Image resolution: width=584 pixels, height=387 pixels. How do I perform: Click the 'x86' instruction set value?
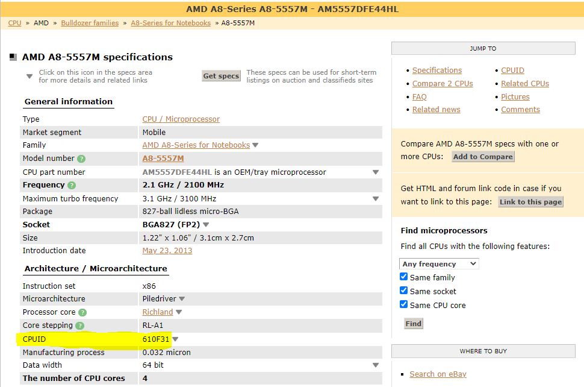pos(149,286)
